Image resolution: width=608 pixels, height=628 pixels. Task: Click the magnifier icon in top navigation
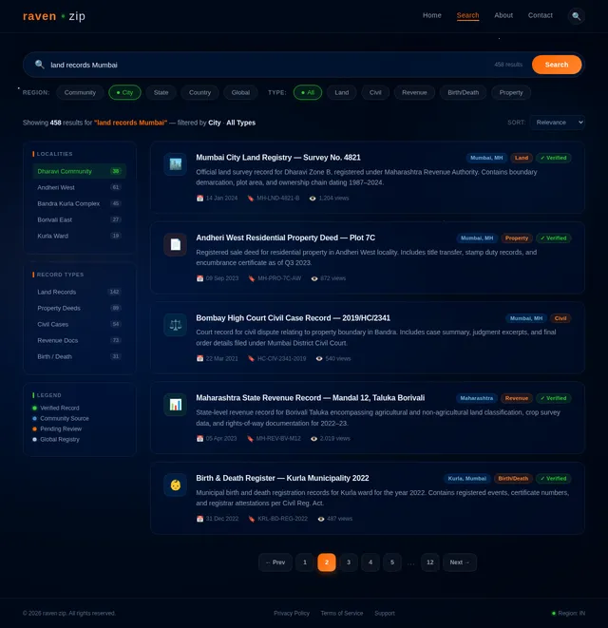coord(576,16)
